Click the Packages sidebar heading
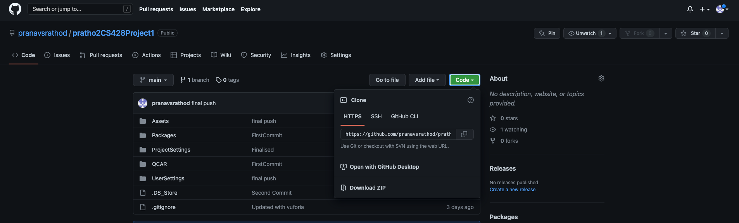This screenshot has height=223, width=739. pos(504,217)
